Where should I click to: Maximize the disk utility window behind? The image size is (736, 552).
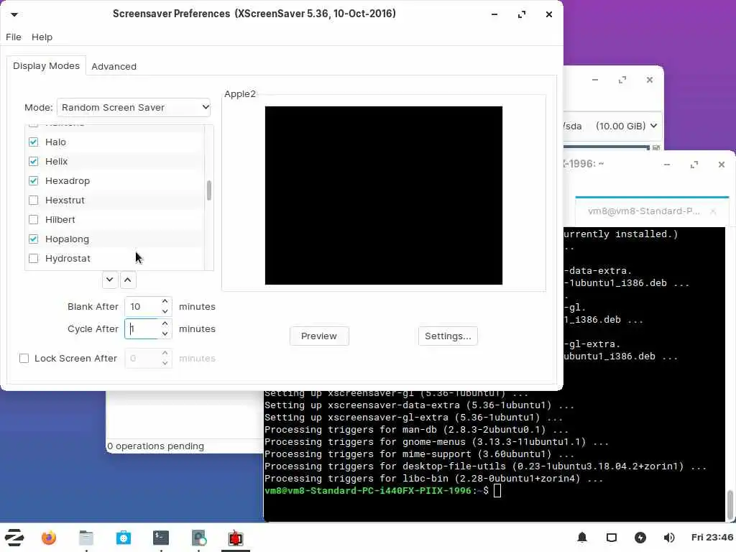[622, 80]
